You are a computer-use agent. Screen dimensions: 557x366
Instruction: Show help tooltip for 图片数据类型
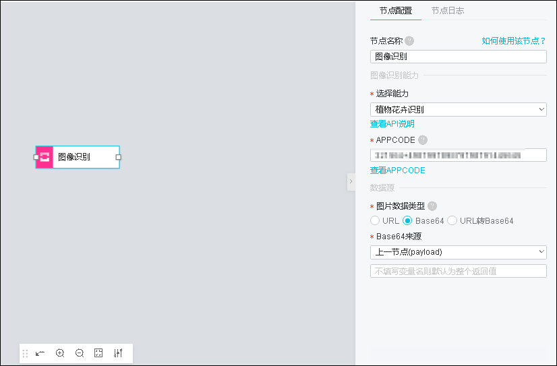point(432,206)
